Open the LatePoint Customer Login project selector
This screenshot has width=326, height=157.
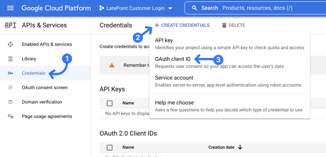[136, 8]
